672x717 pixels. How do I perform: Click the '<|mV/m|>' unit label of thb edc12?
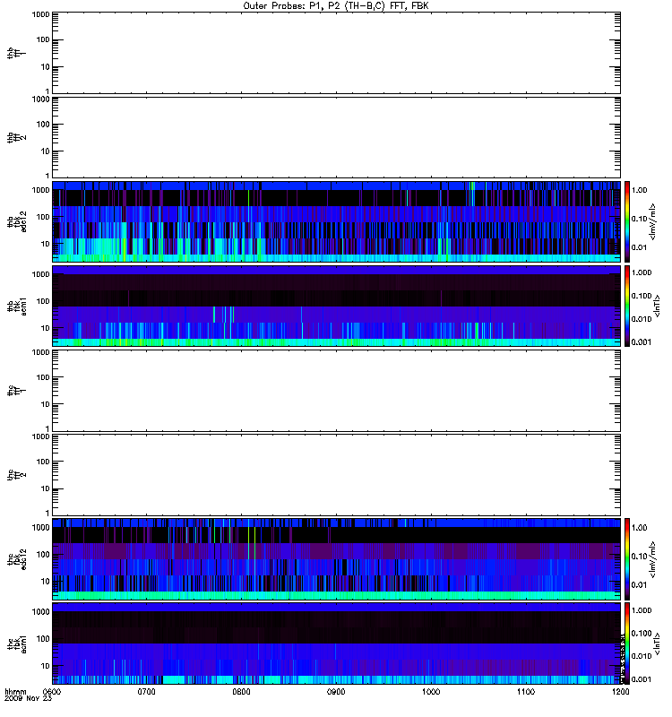click(653, 221)
